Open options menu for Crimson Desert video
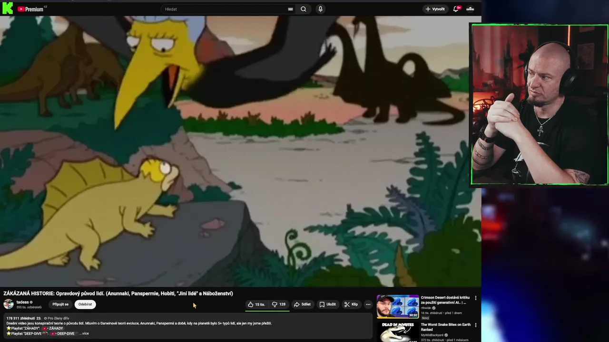 tap(475, 298)
